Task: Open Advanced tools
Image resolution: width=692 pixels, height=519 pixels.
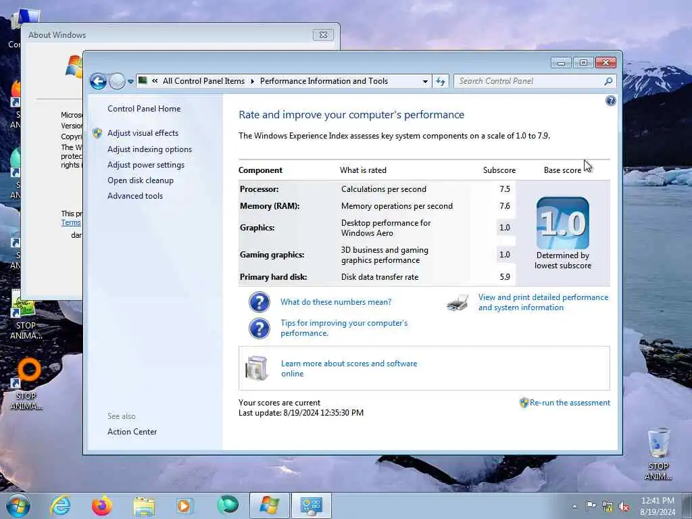Action: [x=135, y=195]
